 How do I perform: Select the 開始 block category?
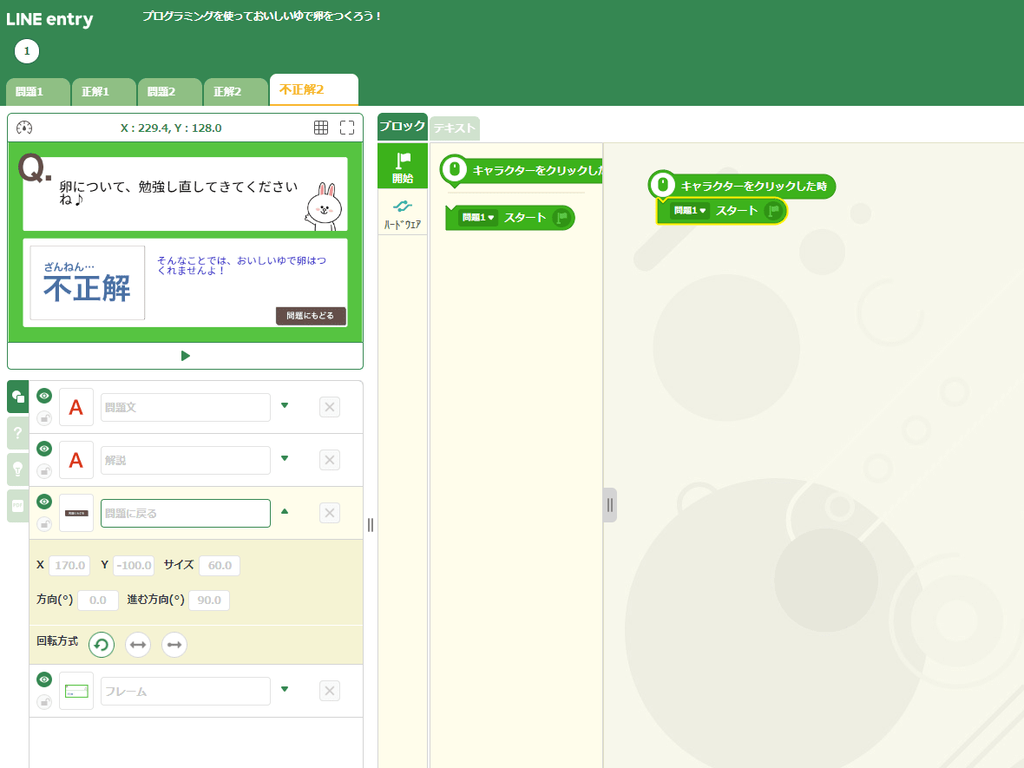403,167
